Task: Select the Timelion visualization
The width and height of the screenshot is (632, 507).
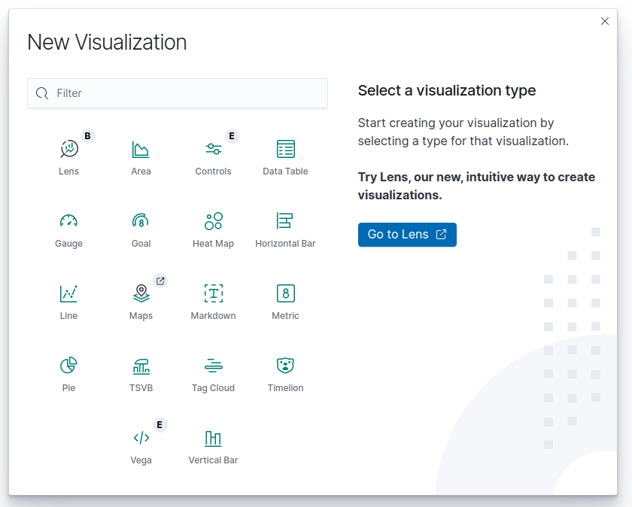Action: (x=285, y=366)
